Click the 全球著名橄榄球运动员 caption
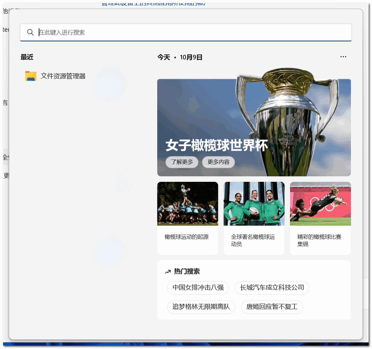372x349 pixels. click(253, 240)
